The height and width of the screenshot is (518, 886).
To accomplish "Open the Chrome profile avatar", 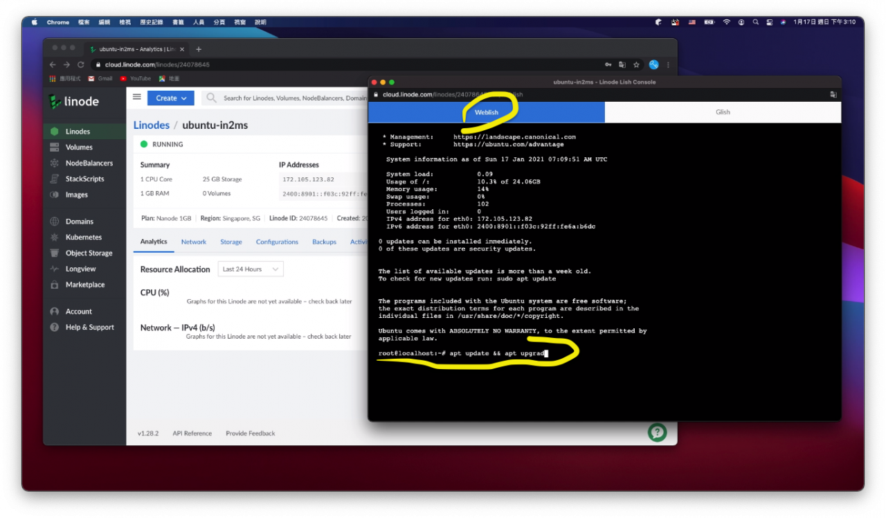I will [653, 64].
